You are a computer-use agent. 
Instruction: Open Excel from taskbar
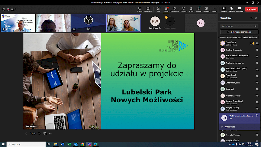click(x=69, y=144)
